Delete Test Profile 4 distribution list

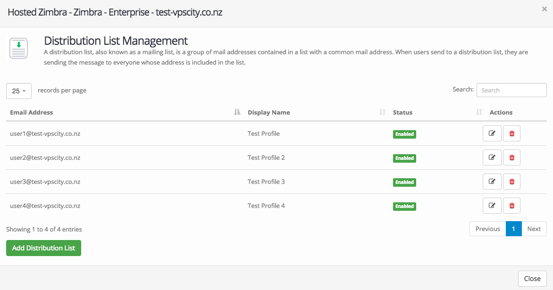(x=511, y=206)
